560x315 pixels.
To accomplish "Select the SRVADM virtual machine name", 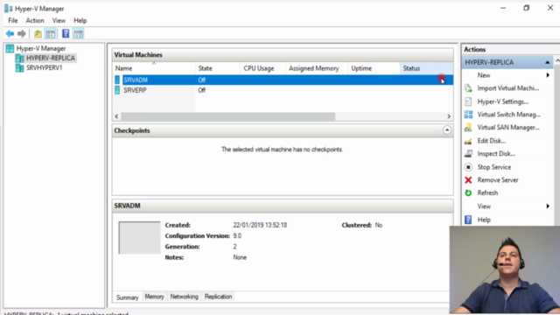I will pos(136,80).
